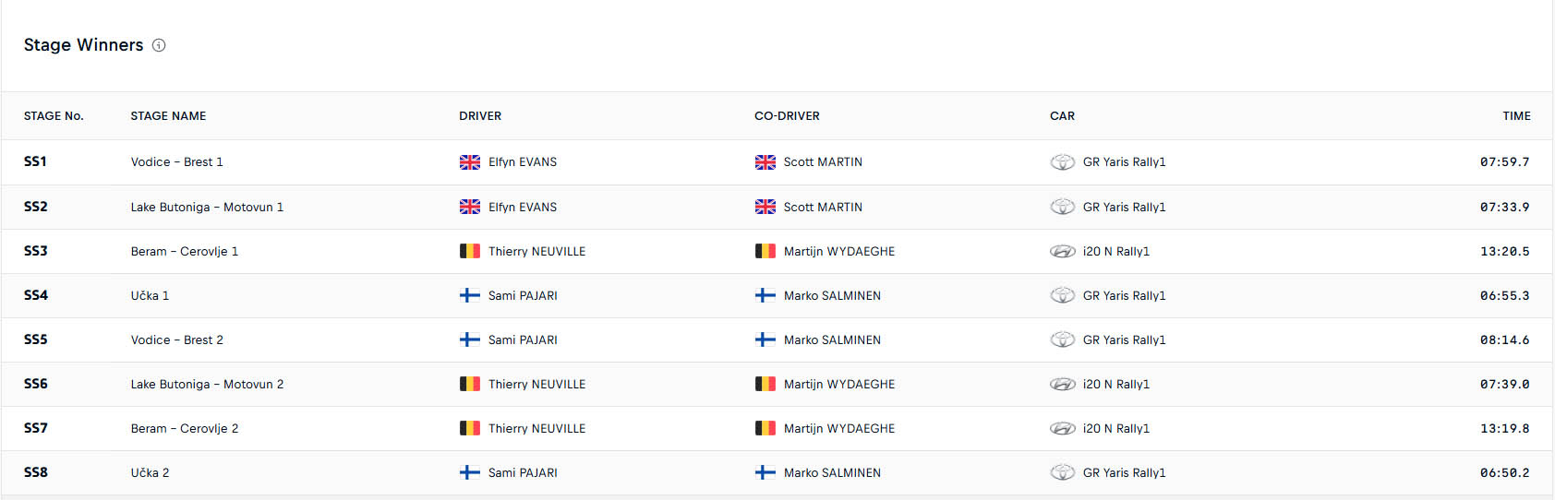Screen dimensions: 1555x500
Task: Click the TIME column header
Action: [x=1516, y=116]
